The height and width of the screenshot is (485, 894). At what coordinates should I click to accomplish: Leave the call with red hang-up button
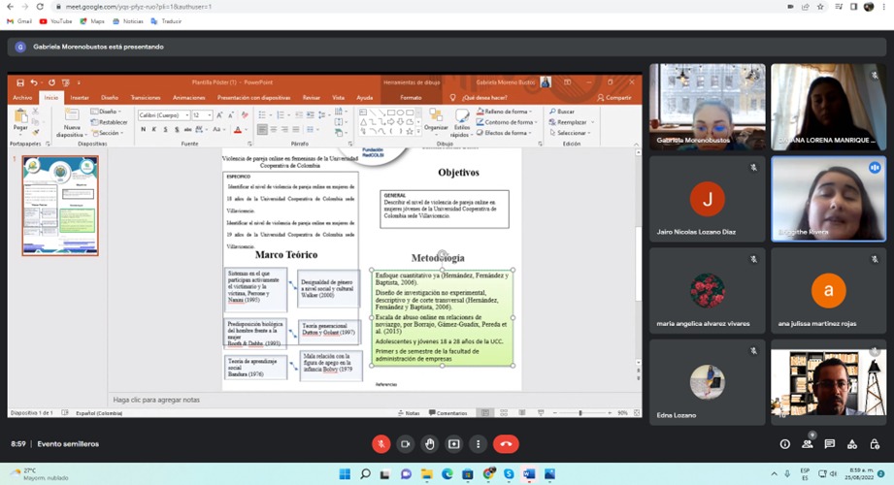point(507,444)
